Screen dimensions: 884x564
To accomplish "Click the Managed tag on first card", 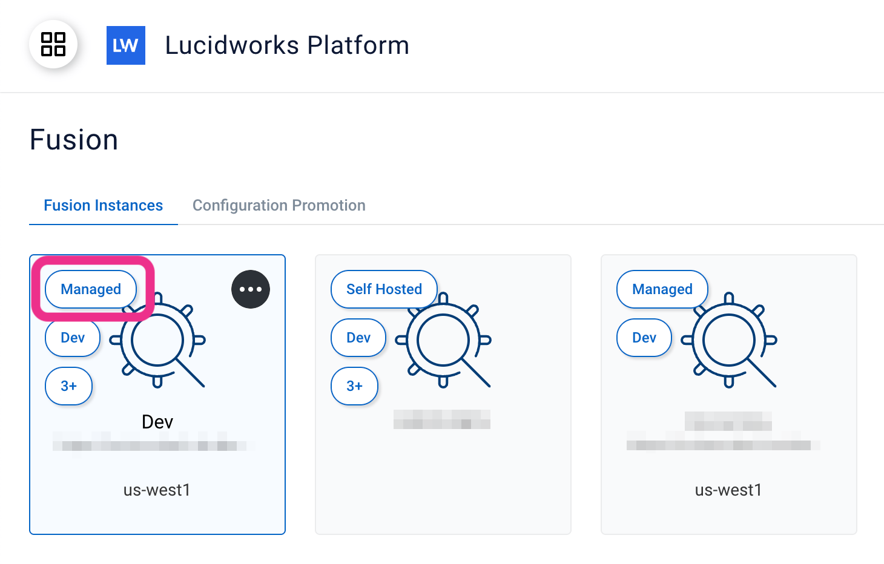I will 91,289.
